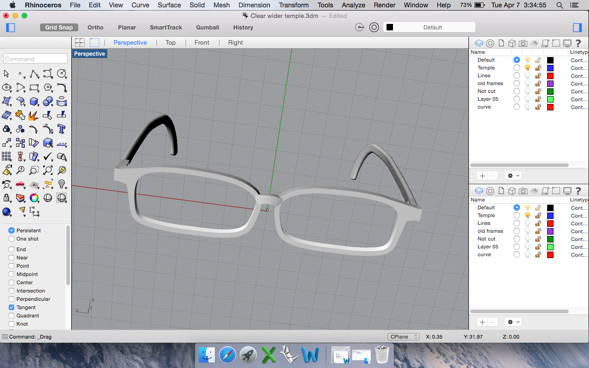Screen dimensions: 589x368
Task: Open the Perspective viewport title menu
Action: click(89, 53)
